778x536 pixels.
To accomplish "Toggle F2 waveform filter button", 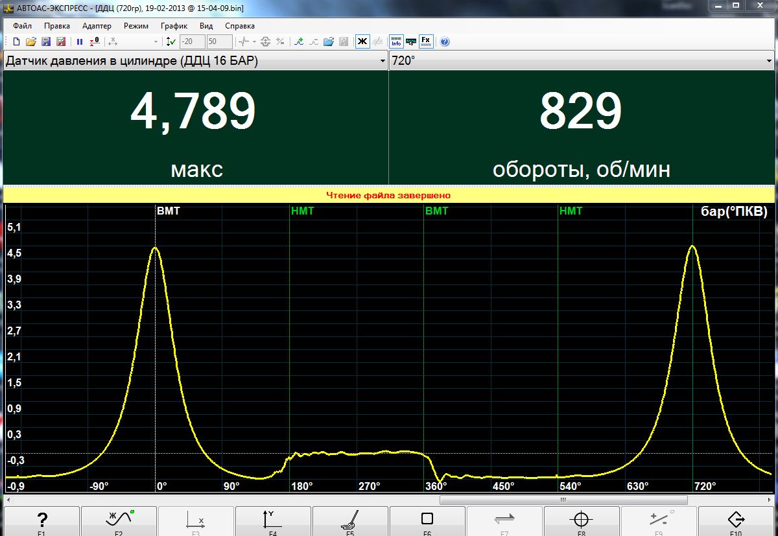I will 119,521.
